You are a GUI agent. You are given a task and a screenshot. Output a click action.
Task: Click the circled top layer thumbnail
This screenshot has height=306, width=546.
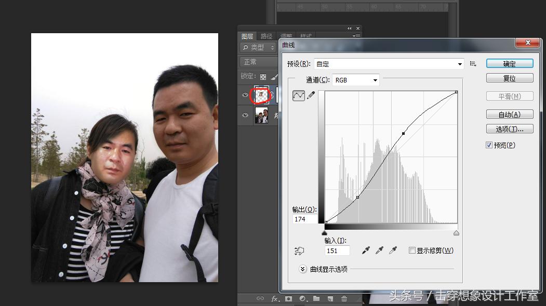tap(261, 95)
